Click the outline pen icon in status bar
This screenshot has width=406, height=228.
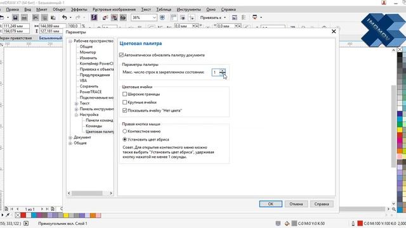(x=353, y=224)
